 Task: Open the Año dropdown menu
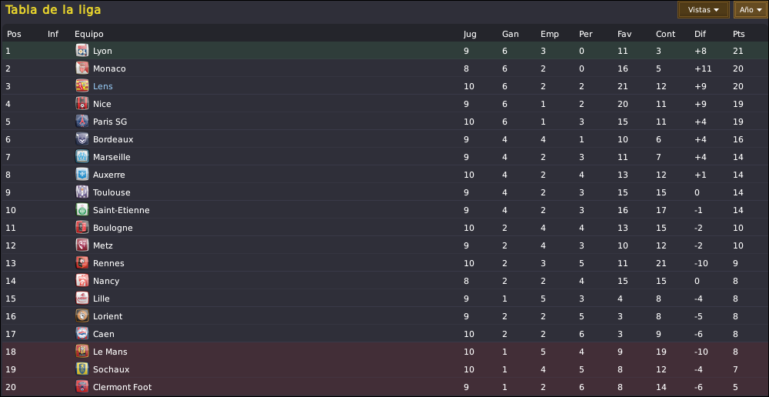click(751, 9)
